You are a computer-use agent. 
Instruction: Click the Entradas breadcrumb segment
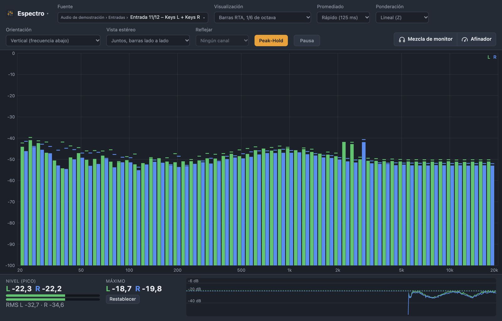(117, 18)
